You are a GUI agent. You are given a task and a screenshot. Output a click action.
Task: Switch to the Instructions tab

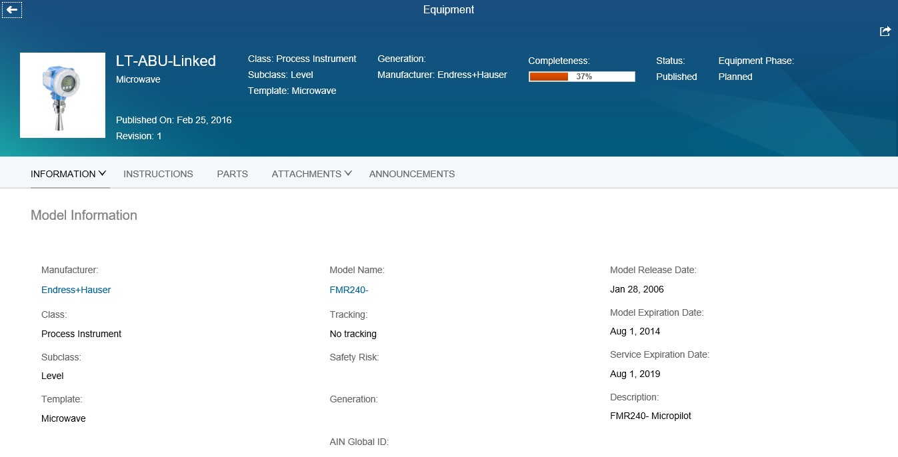[x=158, y=174]
